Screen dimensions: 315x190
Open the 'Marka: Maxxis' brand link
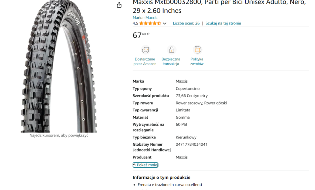(x=145, y=18)
